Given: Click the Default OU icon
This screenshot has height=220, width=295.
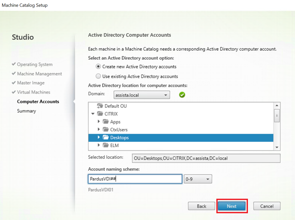Looking at the screenshot, I should coord(100,106).
